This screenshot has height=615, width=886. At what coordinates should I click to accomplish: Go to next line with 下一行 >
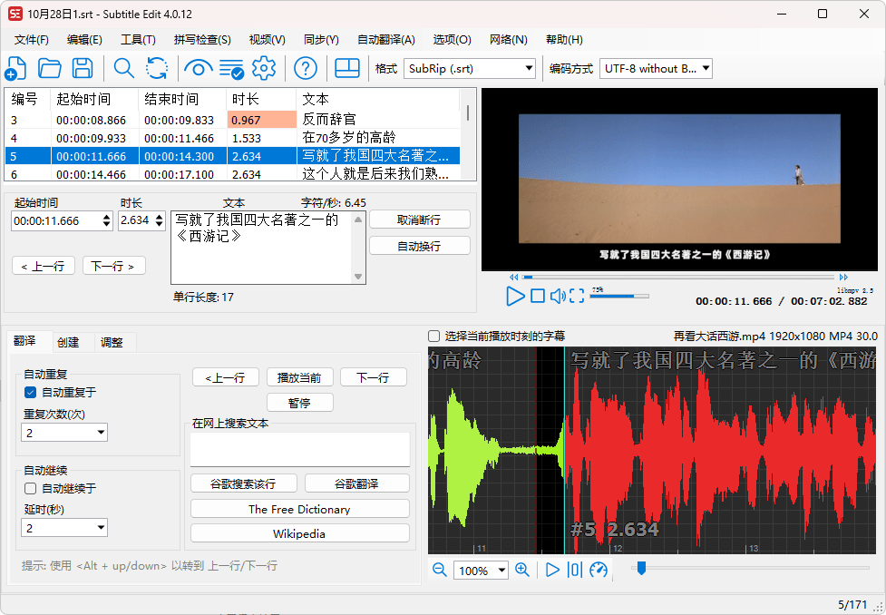[x=113, y=266]
